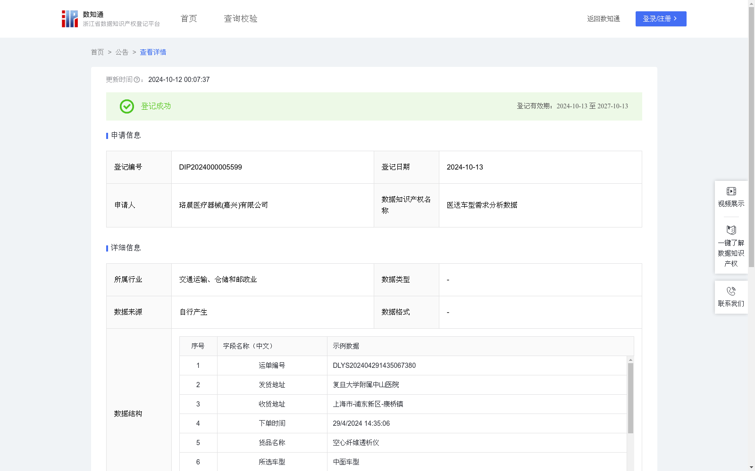Image resolution: width=755 pixels, height=471 pixels.
Task: Click the update time 2024-10-12 00:07:37
Action: click(179, 80)
